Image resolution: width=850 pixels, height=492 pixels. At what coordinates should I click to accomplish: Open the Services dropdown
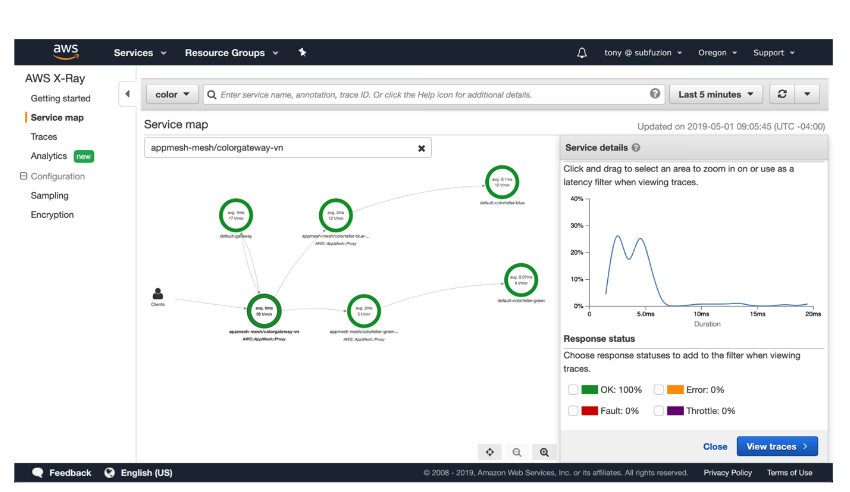[140, 53]
